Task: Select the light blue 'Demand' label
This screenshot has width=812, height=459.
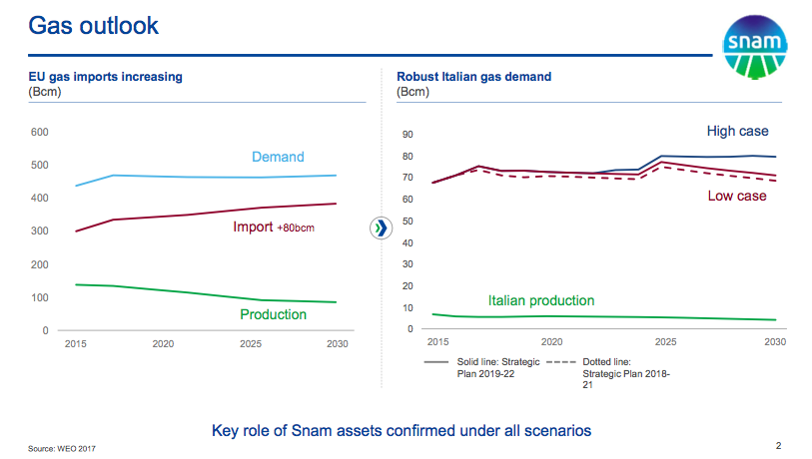Action: (x=277, y=157)
